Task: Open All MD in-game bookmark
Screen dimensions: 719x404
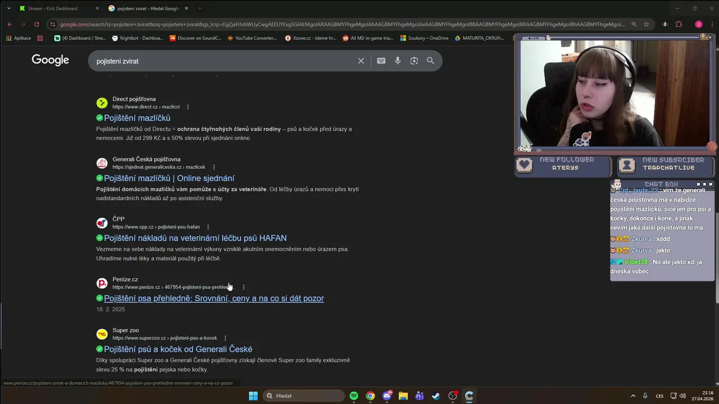Action: click(x=367, y=38)
